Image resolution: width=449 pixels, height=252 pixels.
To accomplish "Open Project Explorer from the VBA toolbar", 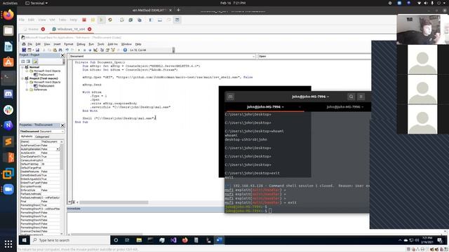I will [102, 50].
